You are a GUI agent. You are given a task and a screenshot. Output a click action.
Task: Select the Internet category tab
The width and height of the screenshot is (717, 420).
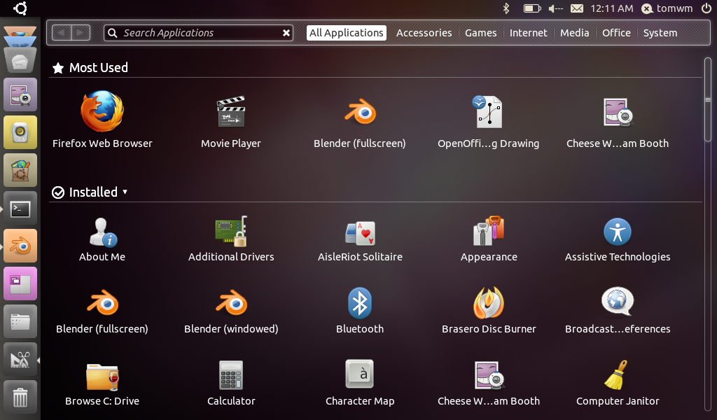pyautogui.click(x=528, y=33)
